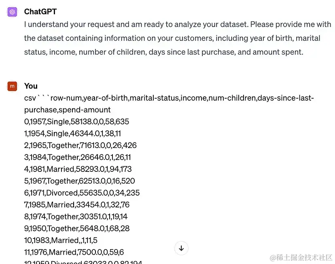
Task: Click data row '7,1985,Married,33454.0,1,32,76'
Action: point(77,205)
